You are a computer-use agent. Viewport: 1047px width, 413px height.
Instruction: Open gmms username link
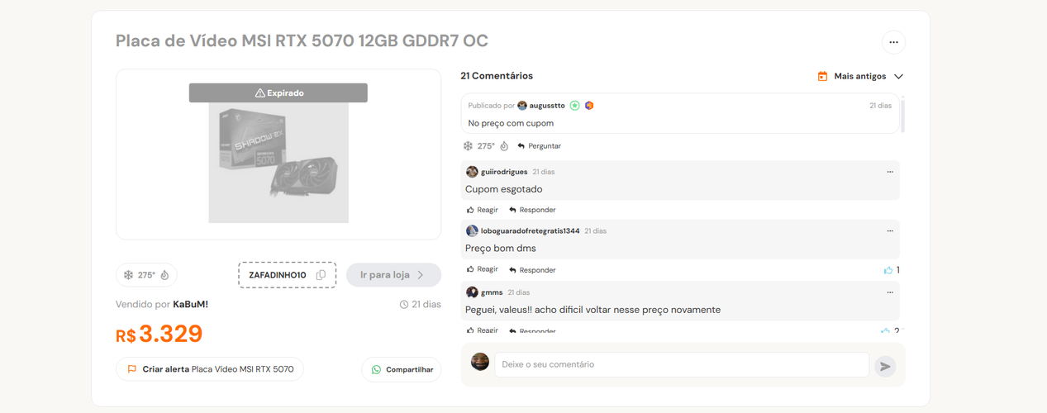tap(492, 292)
